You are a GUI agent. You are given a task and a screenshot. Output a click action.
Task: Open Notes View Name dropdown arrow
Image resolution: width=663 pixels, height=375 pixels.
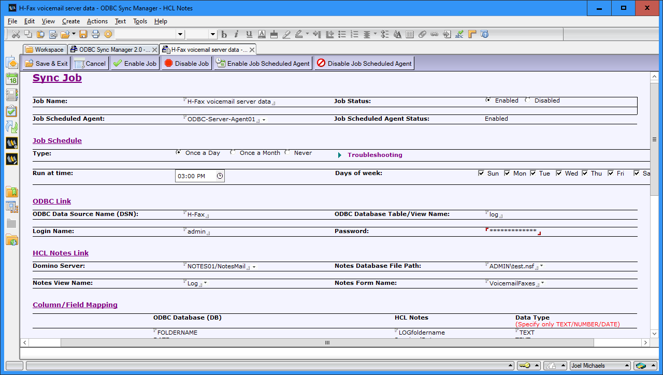205,283
